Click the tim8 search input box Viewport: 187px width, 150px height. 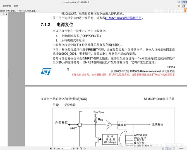click(x=184, y=6)
